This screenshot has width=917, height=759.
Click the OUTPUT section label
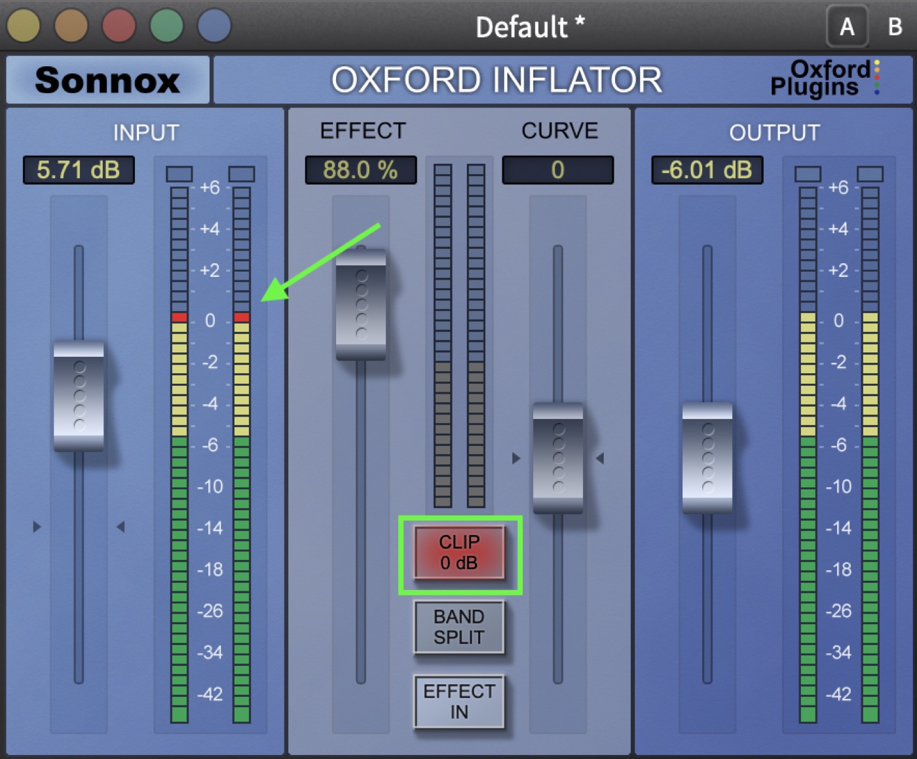pos(775,133)
